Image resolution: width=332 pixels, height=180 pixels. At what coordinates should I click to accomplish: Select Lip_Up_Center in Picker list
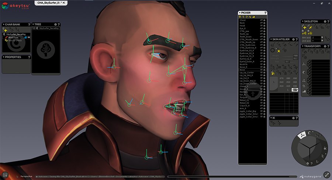(x=247, y=73)
